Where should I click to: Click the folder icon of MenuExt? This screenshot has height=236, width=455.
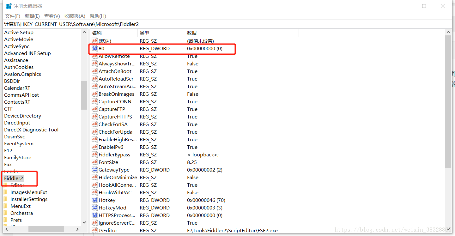(x=5, y=206)
